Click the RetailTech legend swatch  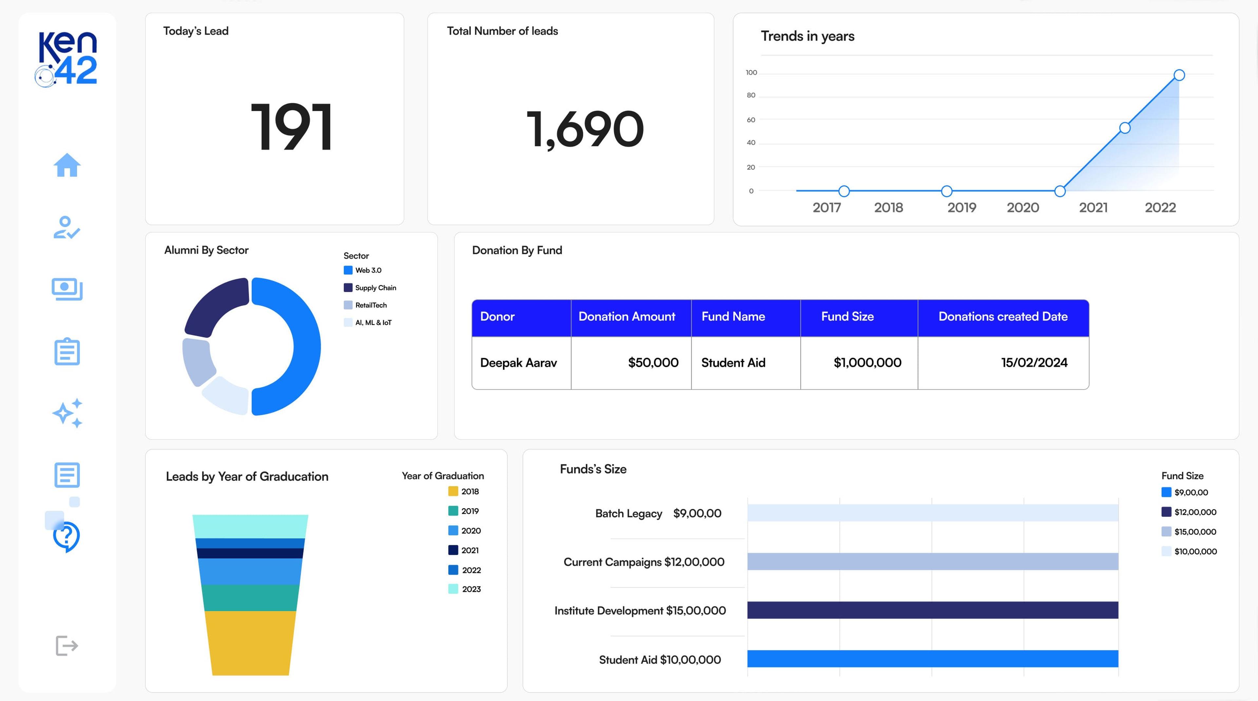tap(348, 305)
